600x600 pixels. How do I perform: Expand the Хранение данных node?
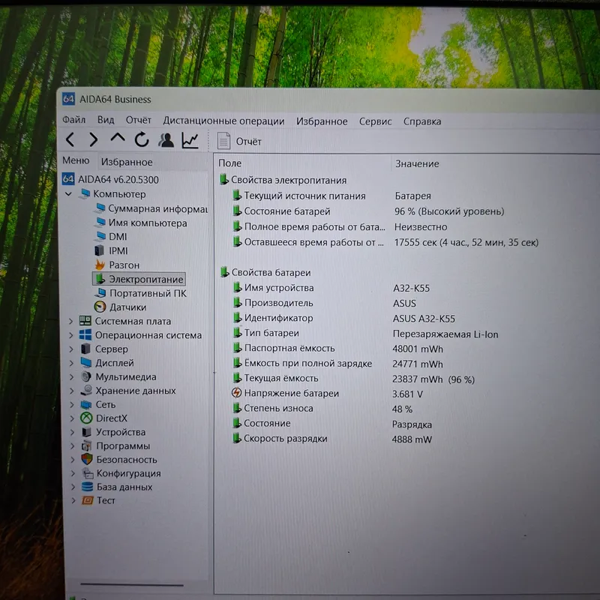pos(71,391)
